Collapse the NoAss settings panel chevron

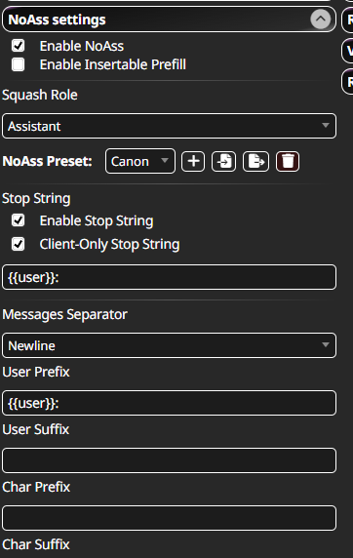coord(320,20)
